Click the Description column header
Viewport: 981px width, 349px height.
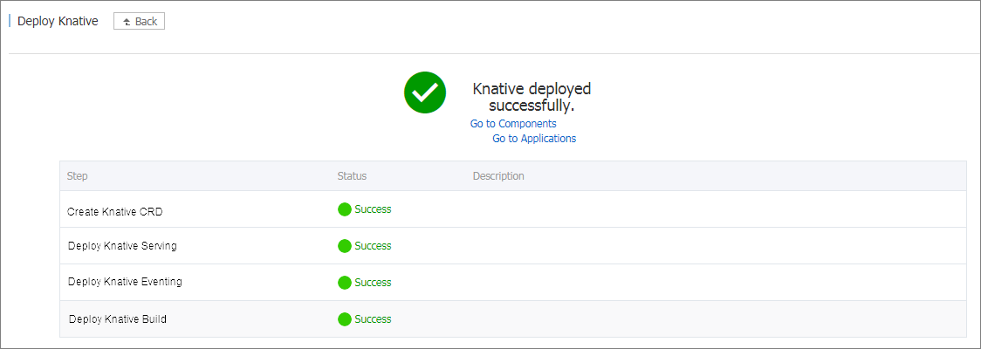[x=498, y=176]
